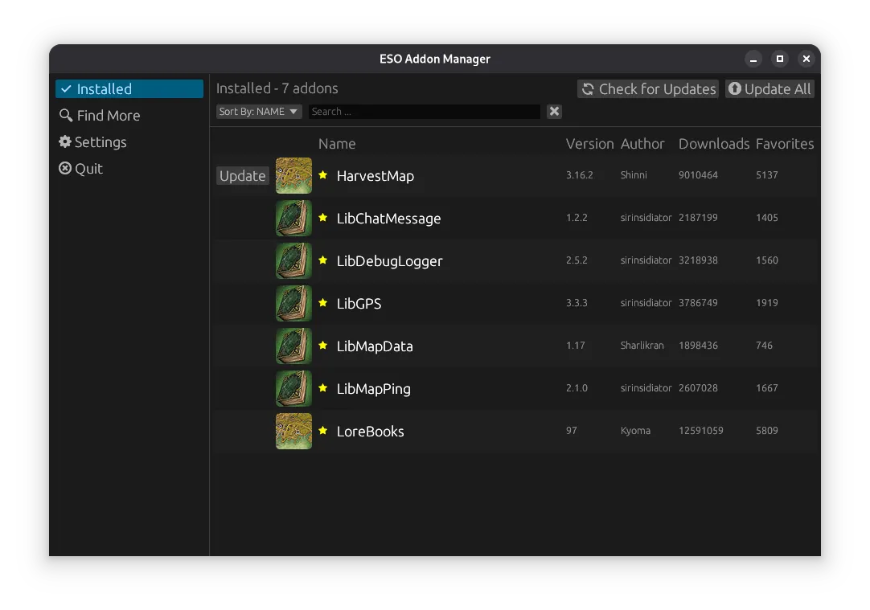Maximize the ESO Addon Manager window
The width and height of the screenshot is (870, 610).
coord(779,59)
